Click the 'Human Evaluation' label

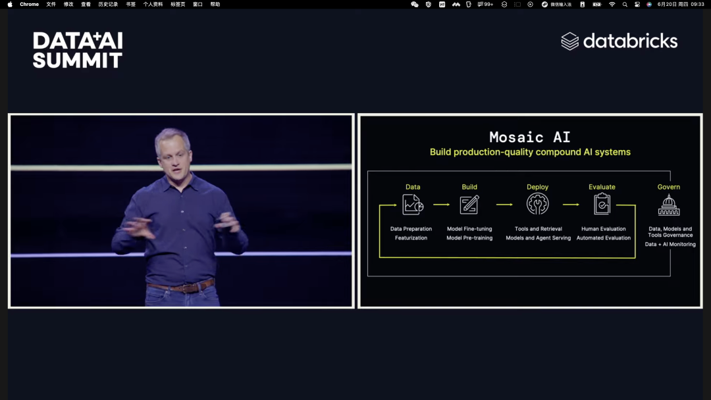click(x=604, y=229)
